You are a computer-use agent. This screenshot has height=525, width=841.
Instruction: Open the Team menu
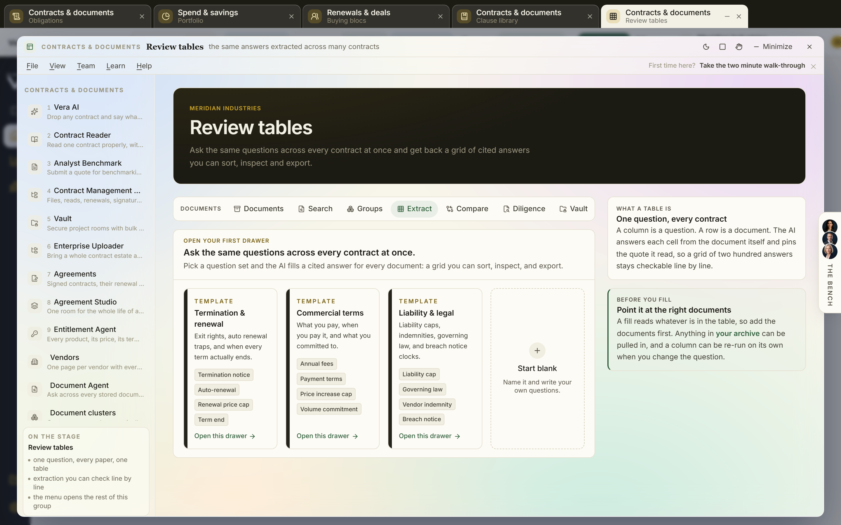[x=86, y=66]
